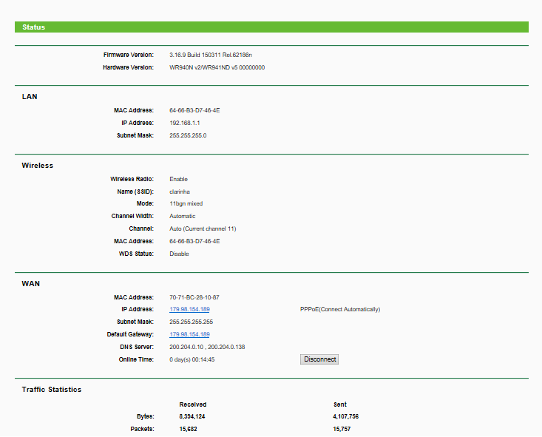Click the DNS Server label
This screenshot has height=437, width=542.
coord(137,347)
